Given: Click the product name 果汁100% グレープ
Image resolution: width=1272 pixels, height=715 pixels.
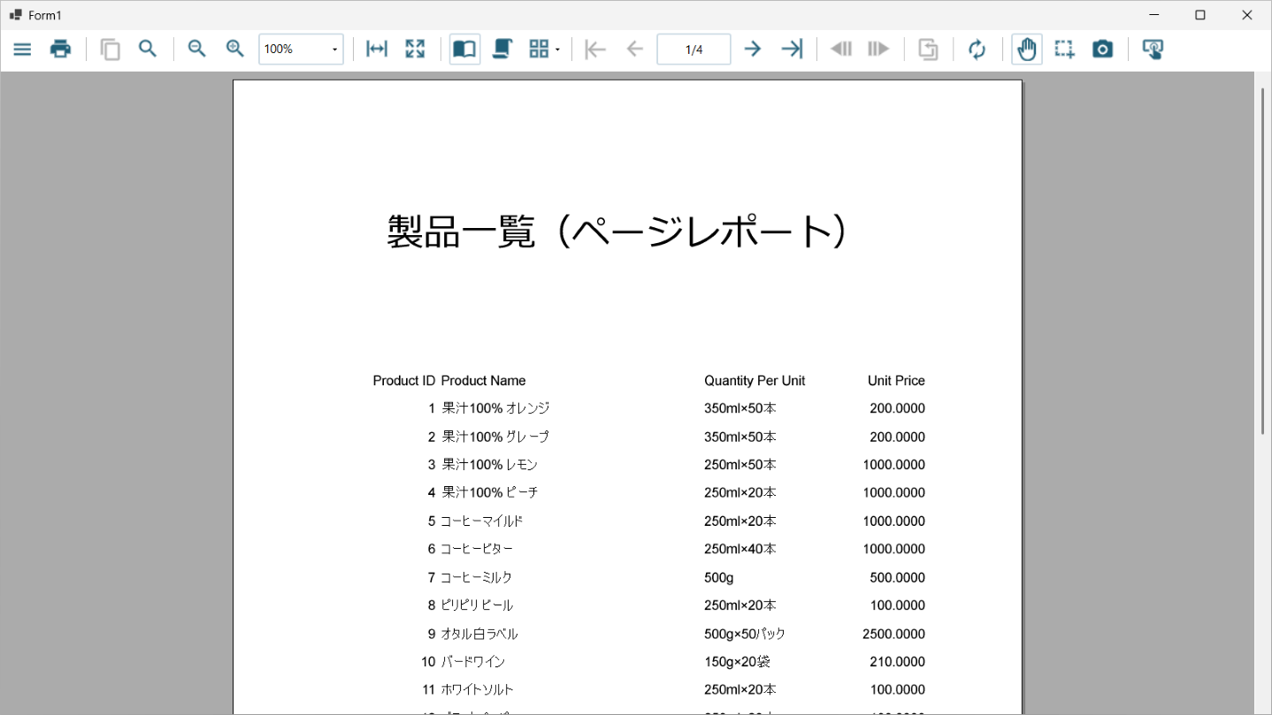Looking at the screenshot, I should point(495,437).
